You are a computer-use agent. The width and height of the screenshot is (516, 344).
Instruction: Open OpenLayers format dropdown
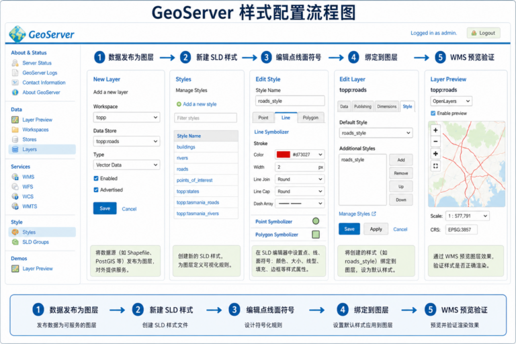click(451, 101)
